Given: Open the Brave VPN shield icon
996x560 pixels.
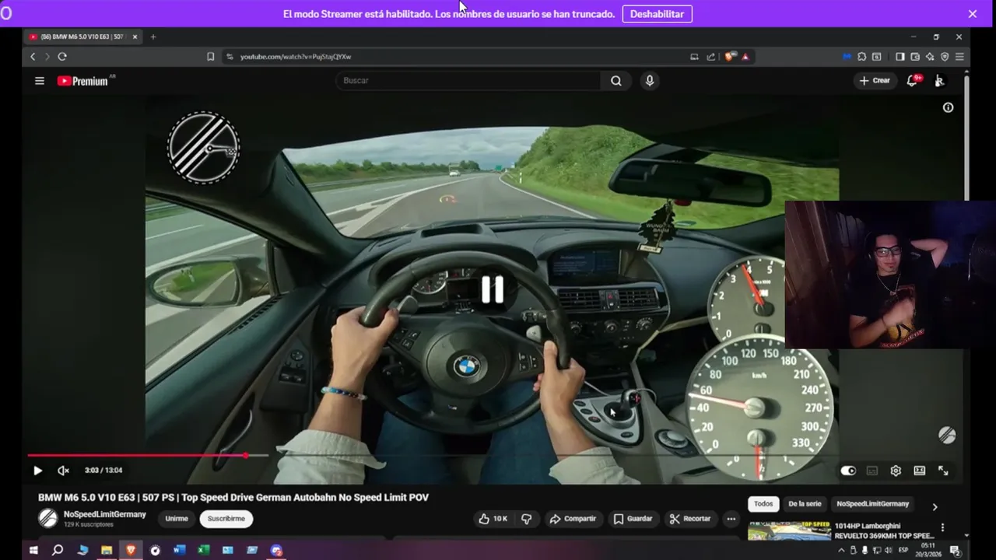Looking at the screenshot, I should [945, 57].
